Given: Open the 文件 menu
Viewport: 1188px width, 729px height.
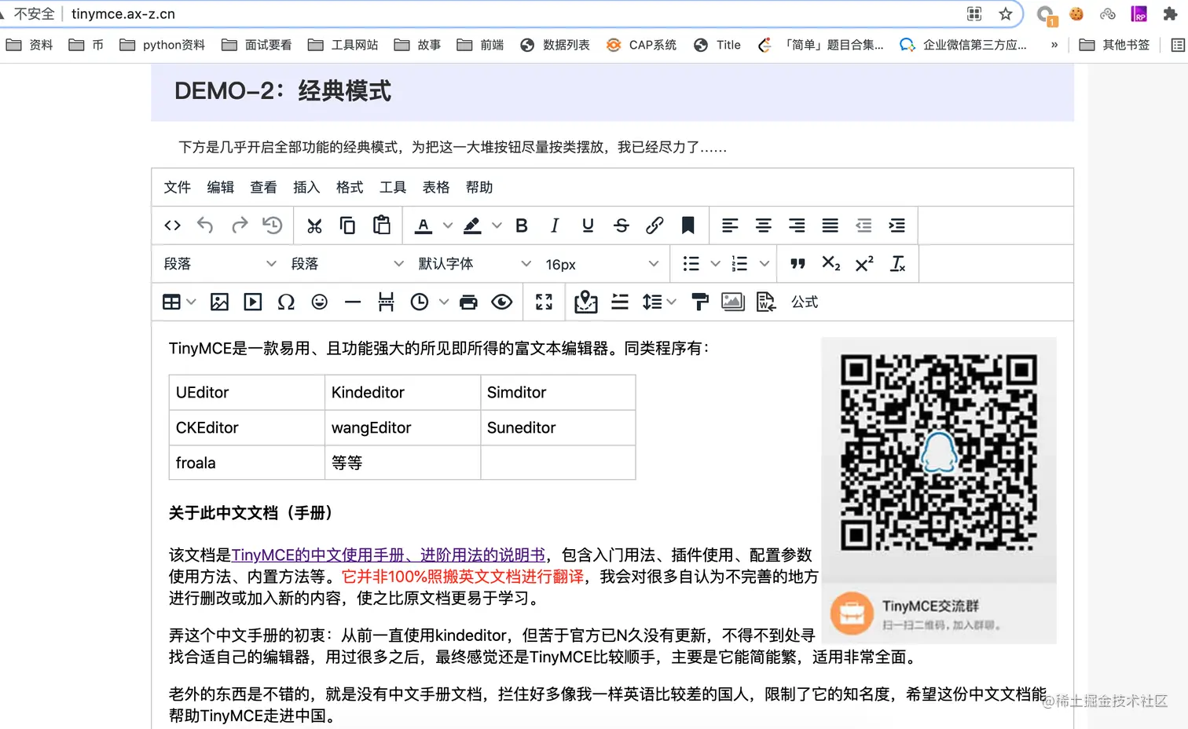Looking at the screenshot, I should [x=178, y=188].
